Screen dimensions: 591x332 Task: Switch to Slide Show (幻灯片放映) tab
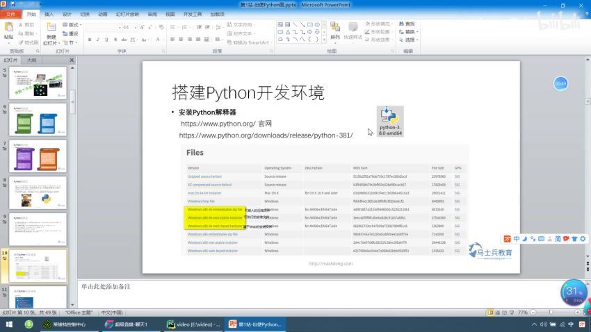(x=127, y=15)
